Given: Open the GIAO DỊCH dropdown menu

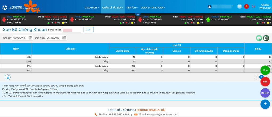Looking at the screenshot, I should click(x=92, y=8).
